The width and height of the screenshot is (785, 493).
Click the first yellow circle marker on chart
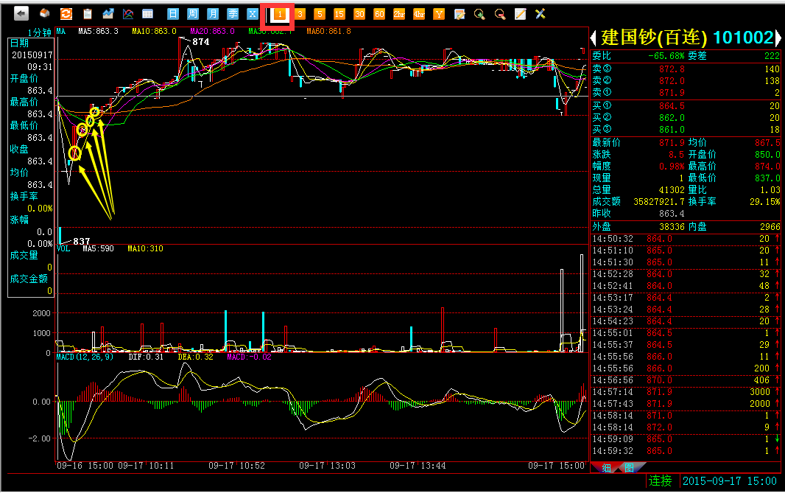coord(74,153)
